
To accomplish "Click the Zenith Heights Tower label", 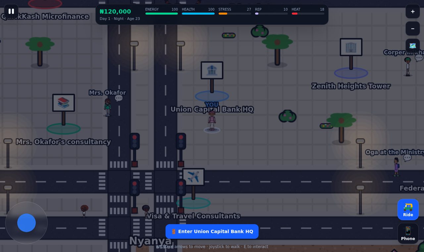I will pyautogui.click(x=351, y=86).
